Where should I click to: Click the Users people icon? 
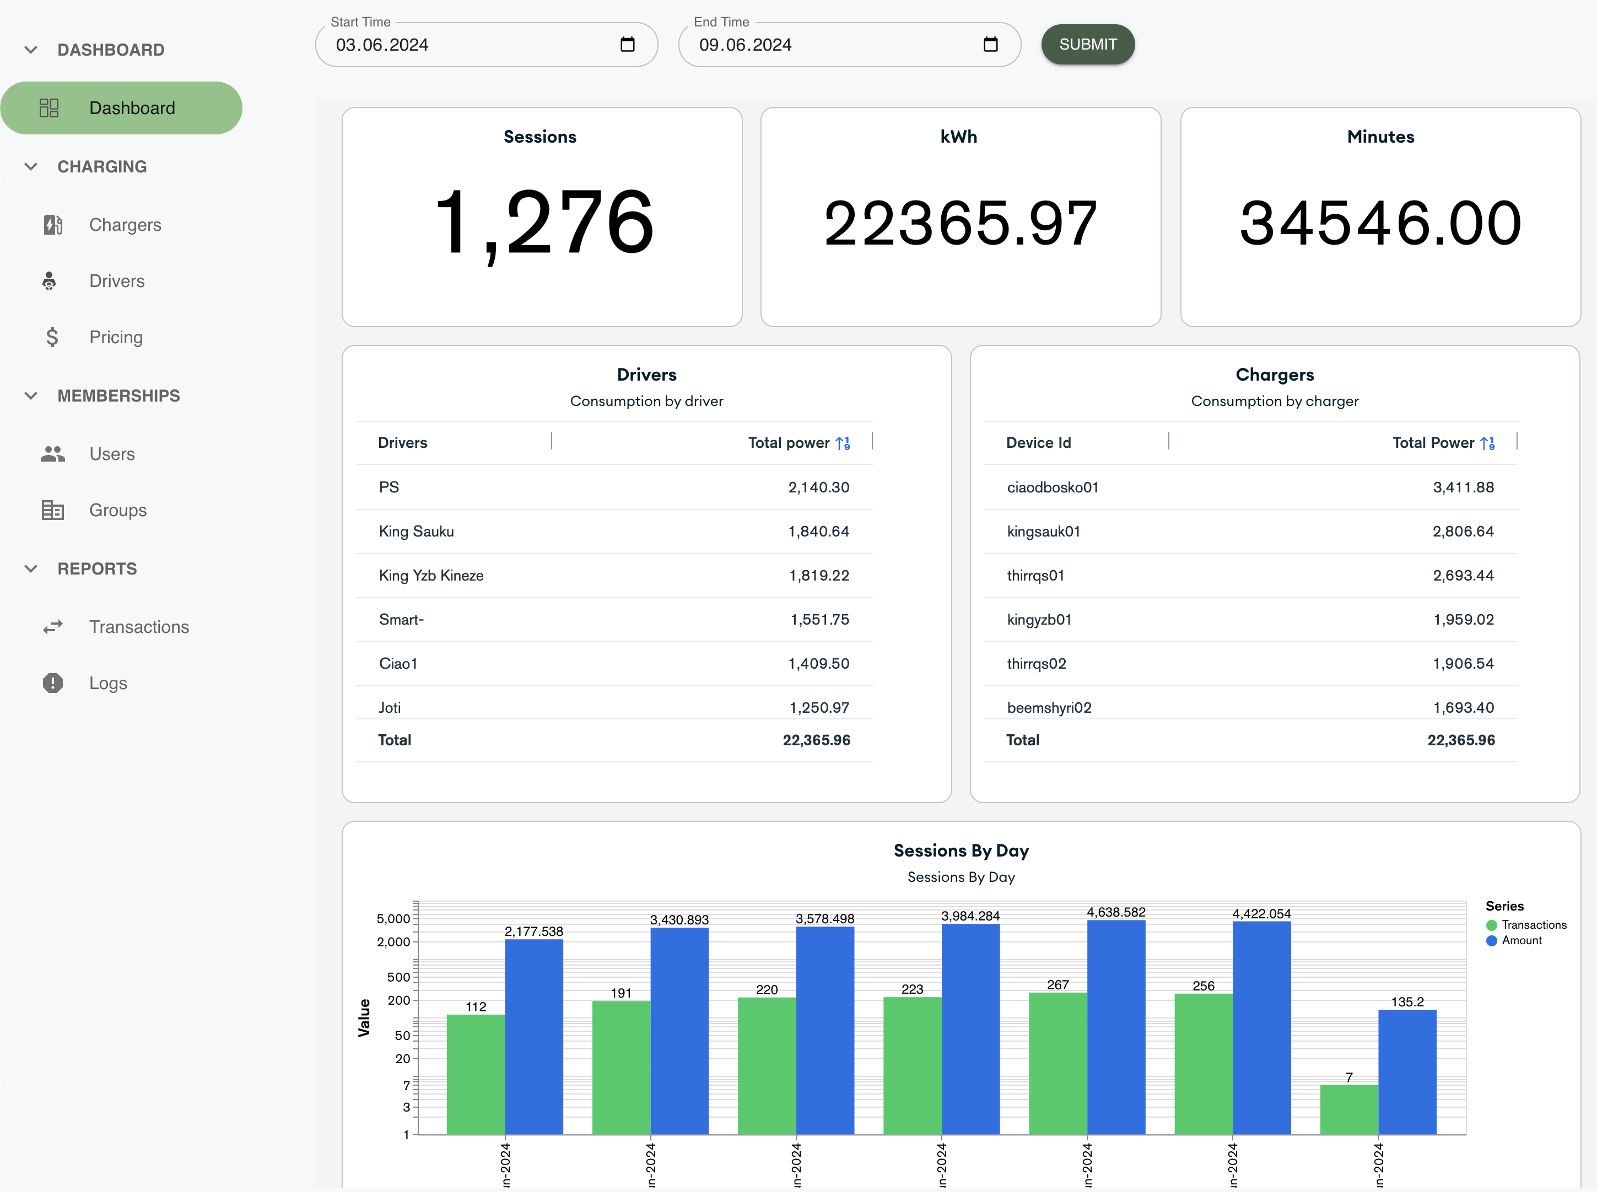53,453
